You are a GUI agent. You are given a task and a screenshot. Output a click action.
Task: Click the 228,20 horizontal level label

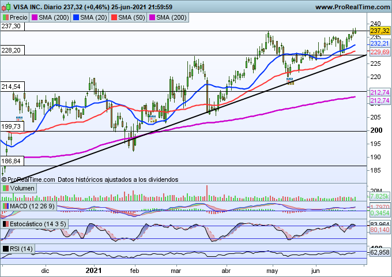tap(12, 51)
